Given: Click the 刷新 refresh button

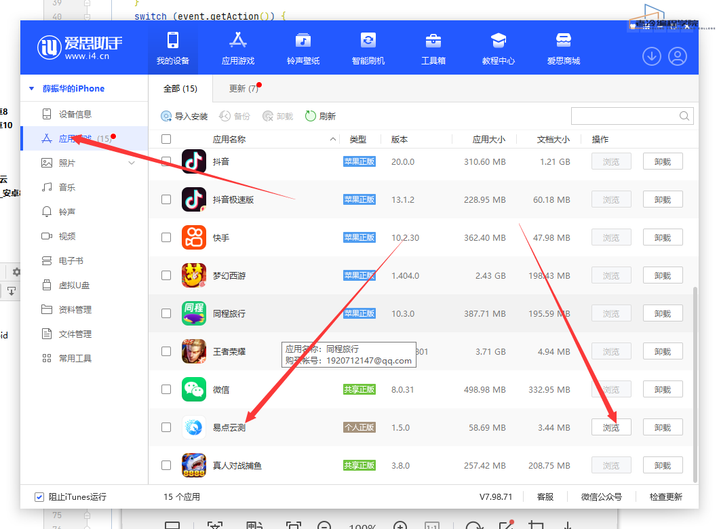Looking at the screenshot, I should click(x=320, y=117).
